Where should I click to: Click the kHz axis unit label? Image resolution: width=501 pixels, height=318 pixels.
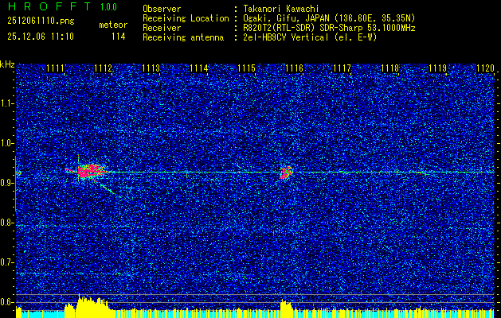click(x=7, y=64)
